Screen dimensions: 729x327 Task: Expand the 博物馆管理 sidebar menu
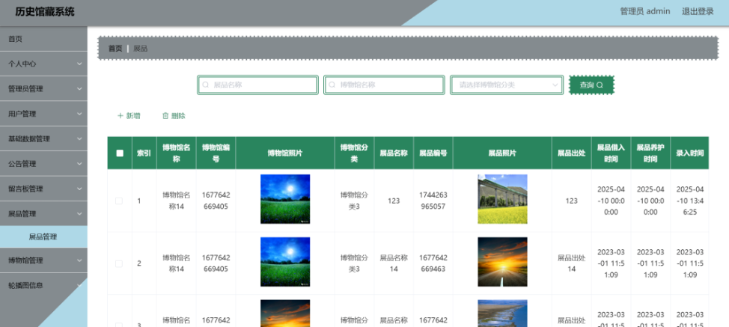pyautogui.click(x=43, y=260)
